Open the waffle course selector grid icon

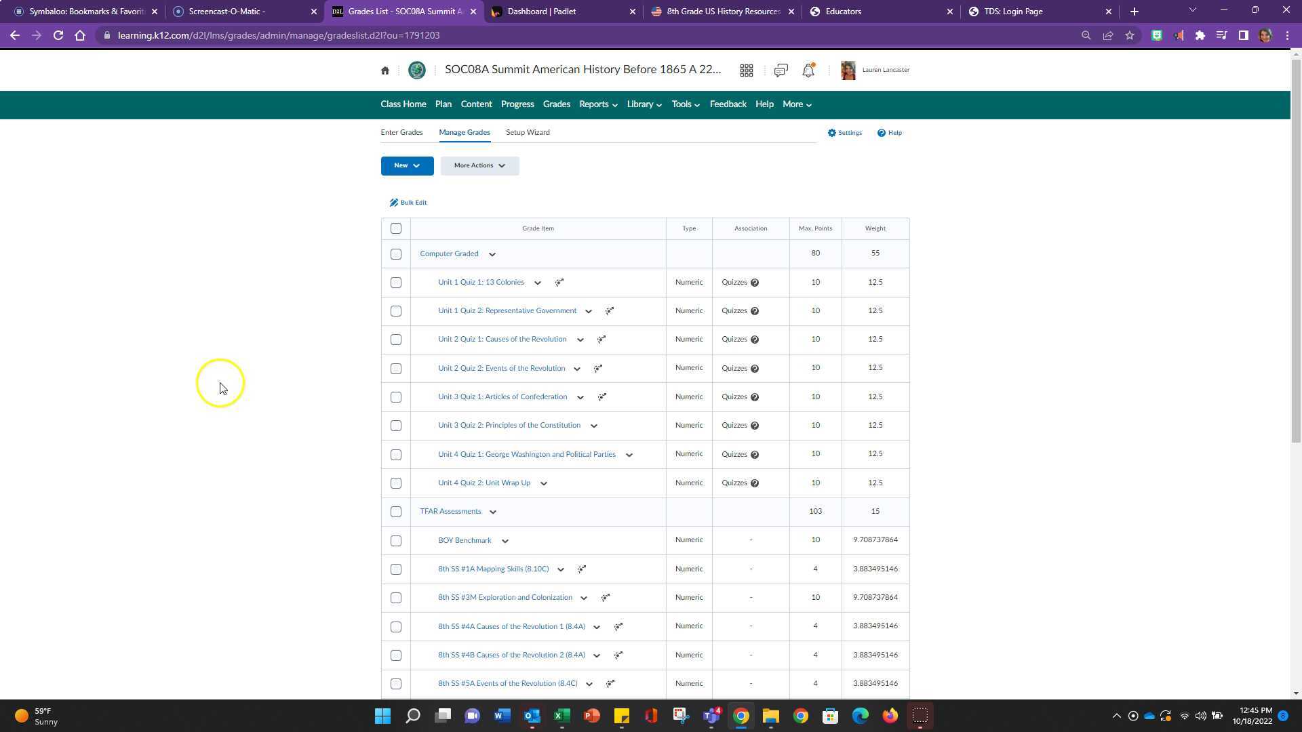coord(746,70)
